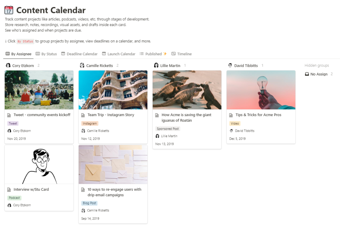Click the calendar page icon beside Content Calendar

click(x=9, y=10)
